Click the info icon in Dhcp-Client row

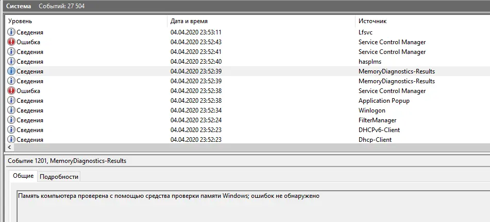pos(11,139)
